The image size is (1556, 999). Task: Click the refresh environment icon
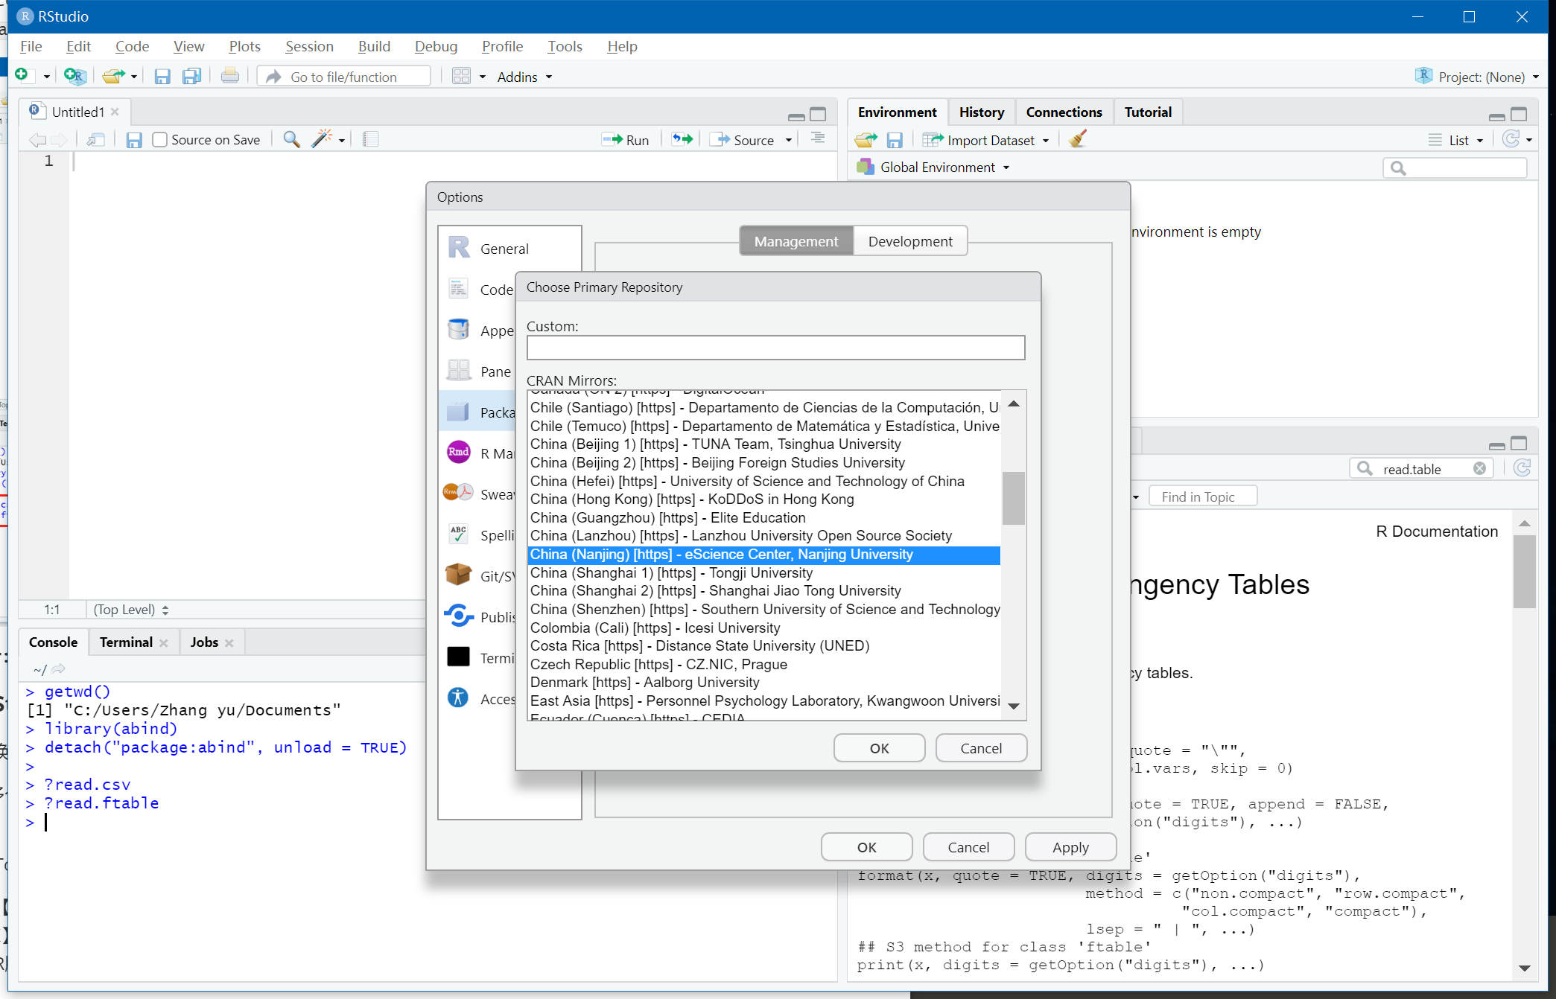[x=1511, y=139]
